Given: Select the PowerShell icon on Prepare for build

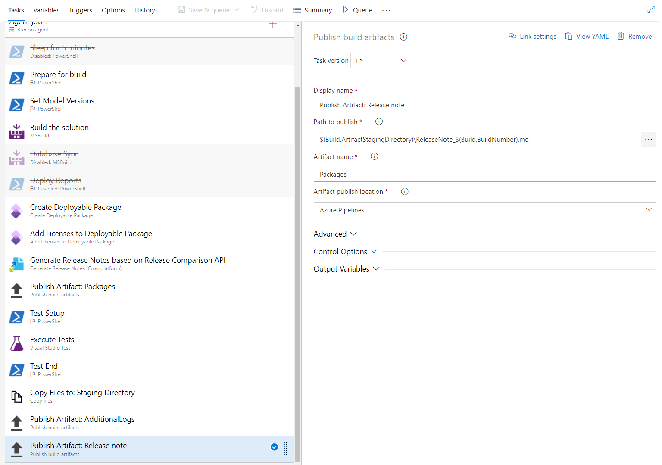Looking at the screenshot, I should [x=16, y=78].
